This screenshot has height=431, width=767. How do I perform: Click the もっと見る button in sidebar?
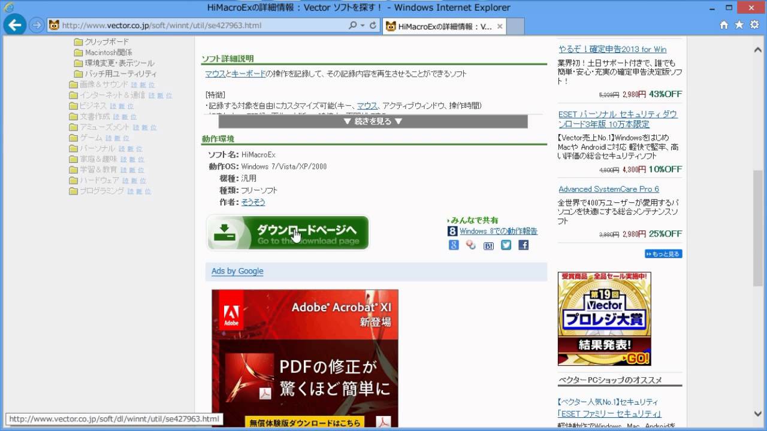point(663,254)
